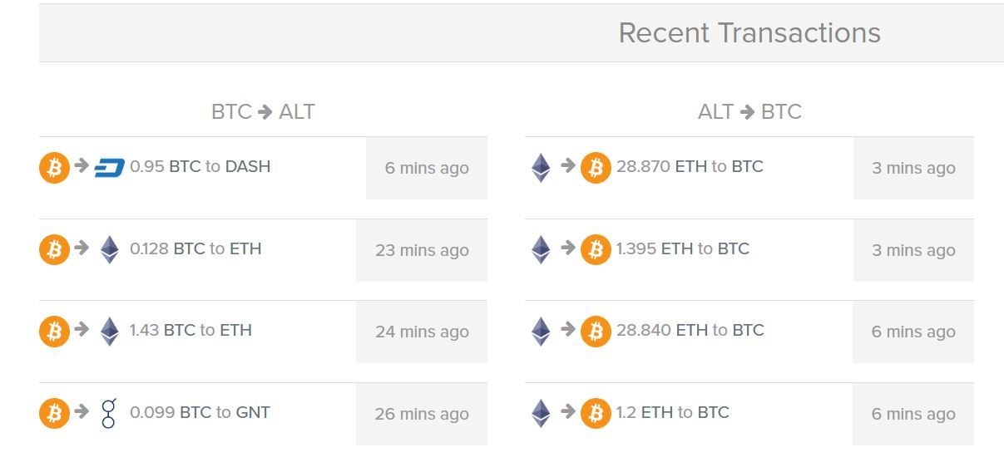1004x467 pixels.
Task: Click the Bitcoin icon in the 0.95 BTC row
Action: [54, 168]
